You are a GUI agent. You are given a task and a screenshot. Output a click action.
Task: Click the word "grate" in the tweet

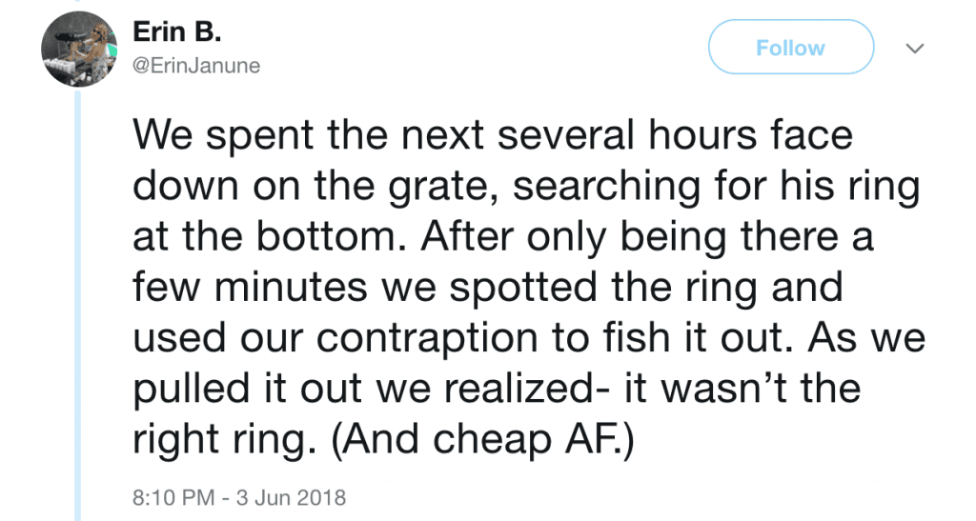pos(441,187)
